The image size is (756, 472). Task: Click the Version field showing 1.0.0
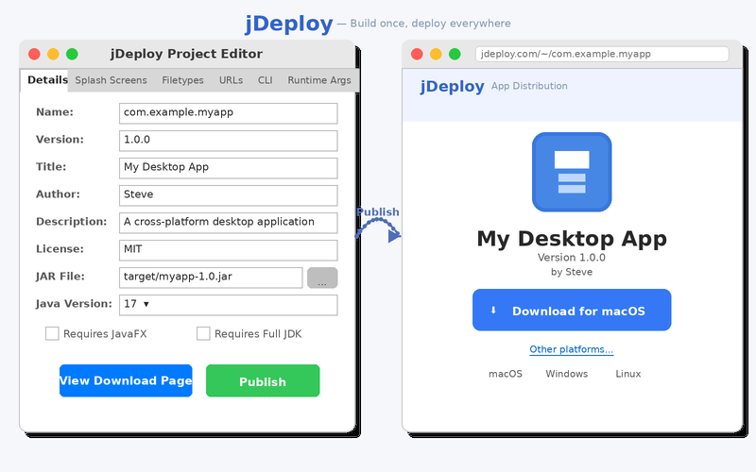pyautogui.click(x=228, y=141)
